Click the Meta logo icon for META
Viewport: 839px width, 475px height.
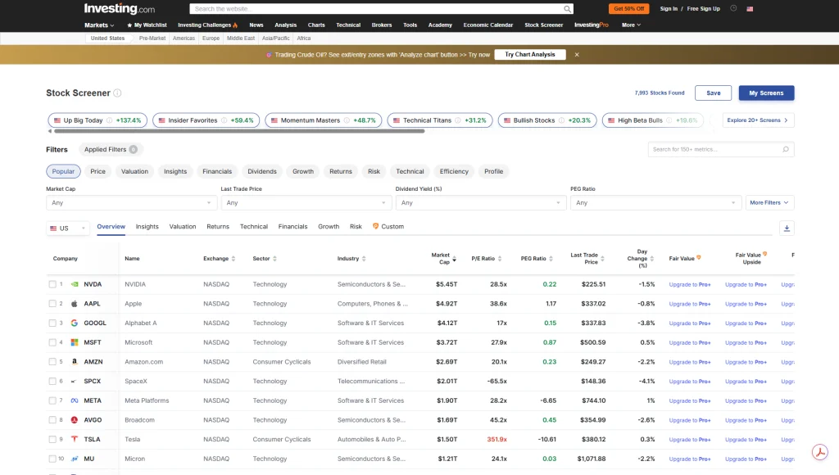coord(75,400)
